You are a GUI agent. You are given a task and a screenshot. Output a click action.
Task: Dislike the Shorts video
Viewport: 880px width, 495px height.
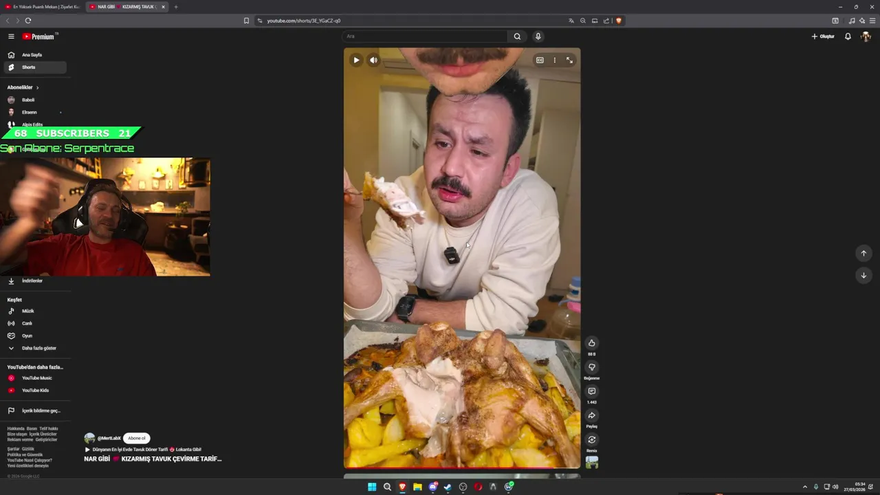pos(591,367)
